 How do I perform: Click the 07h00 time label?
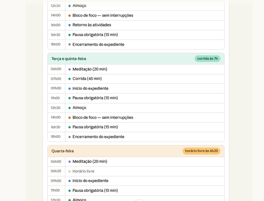56,79
